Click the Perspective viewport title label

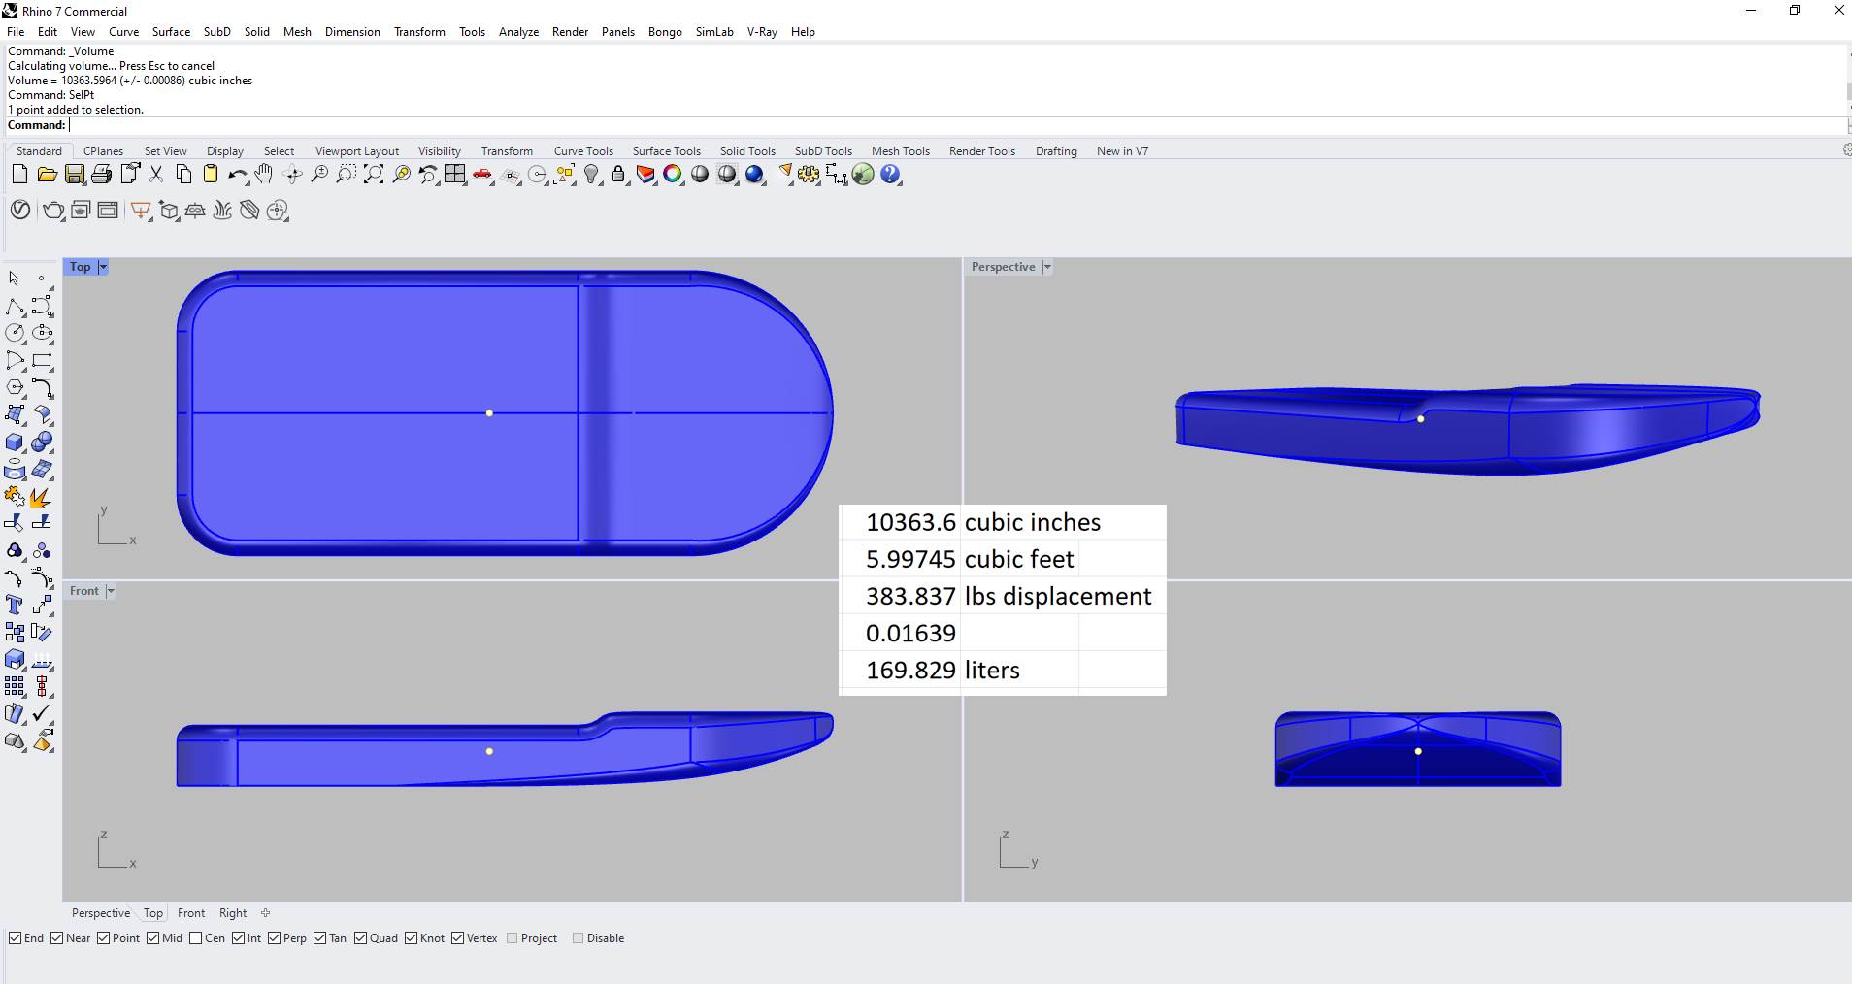pyautogui.click(x=1003, y=267)
